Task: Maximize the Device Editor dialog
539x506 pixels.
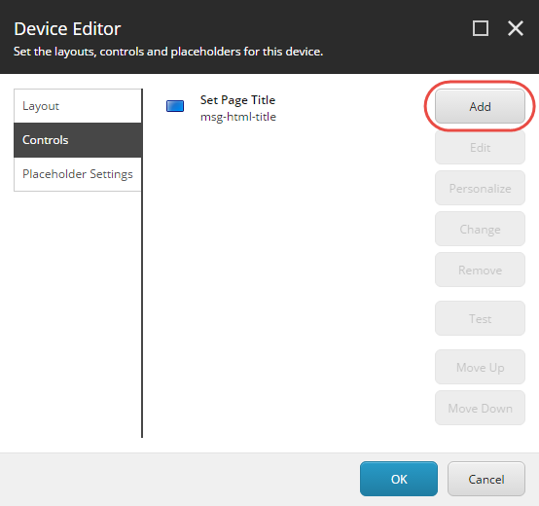Action: pyautogui.click(x=481, y=28)
